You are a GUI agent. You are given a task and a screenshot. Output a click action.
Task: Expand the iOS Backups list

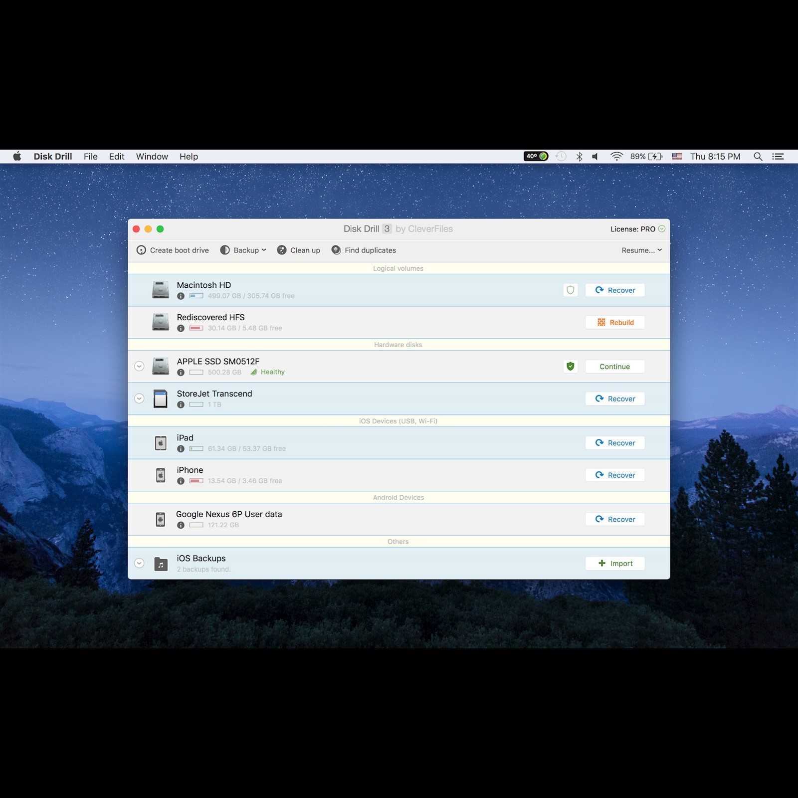click(x=139, y=563)
